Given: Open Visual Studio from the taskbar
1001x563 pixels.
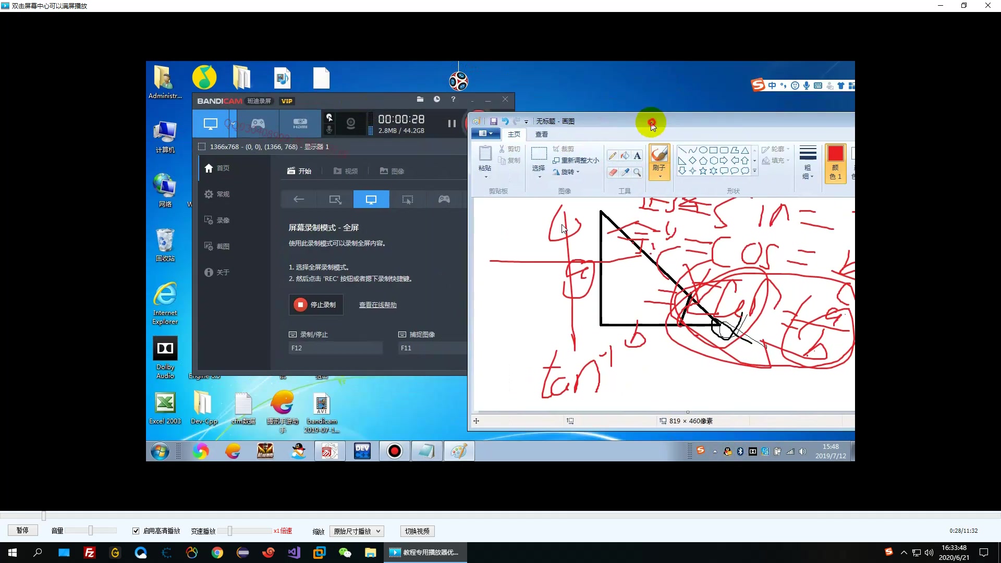Looking at the screenshot, I should click(294, 553).
